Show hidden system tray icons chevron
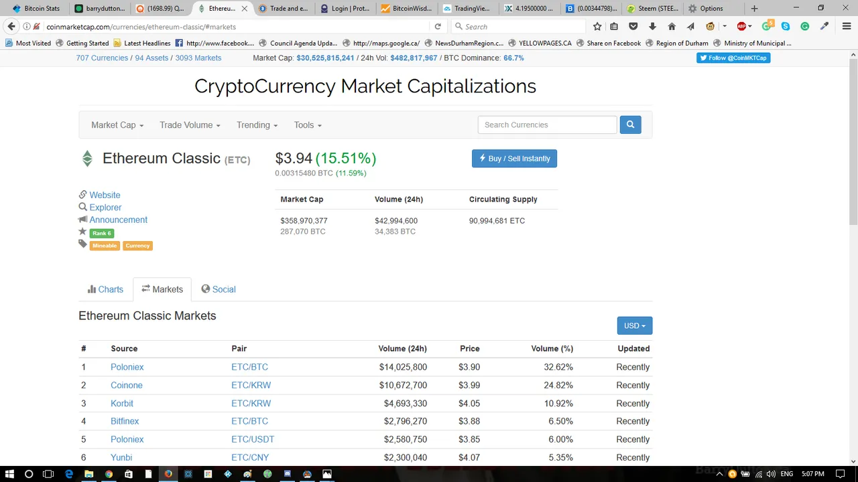Viewport: 858px width, 482px height. click(x=719, y=474)
